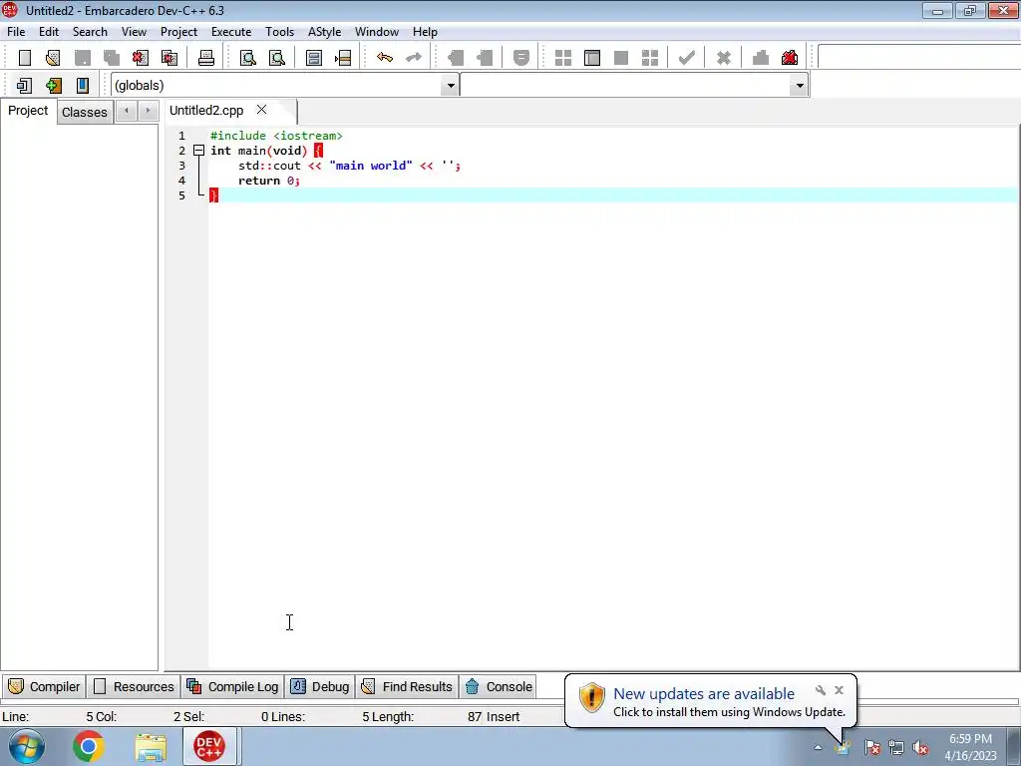Open the Window menu
Screen dimensions: 1021x766
376,32
